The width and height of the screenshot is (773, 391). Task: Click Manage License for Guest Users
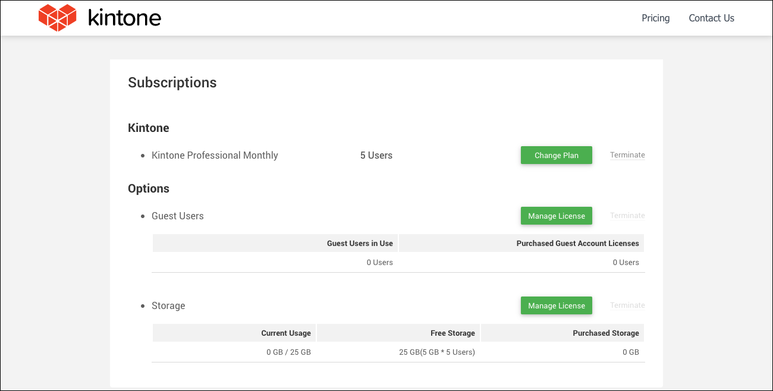(x=556, y=216)
